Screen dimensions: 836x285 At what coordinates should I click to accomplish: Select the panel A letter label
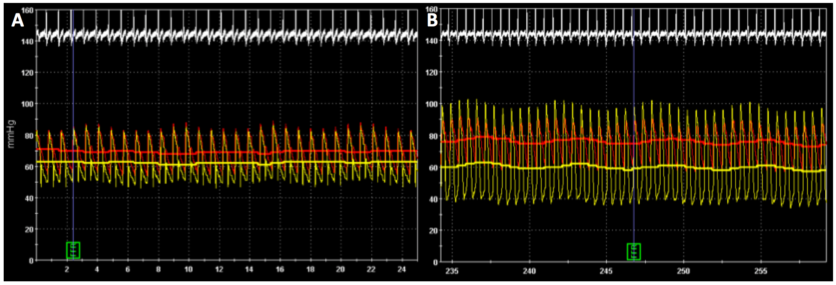(x=17, y=21)
